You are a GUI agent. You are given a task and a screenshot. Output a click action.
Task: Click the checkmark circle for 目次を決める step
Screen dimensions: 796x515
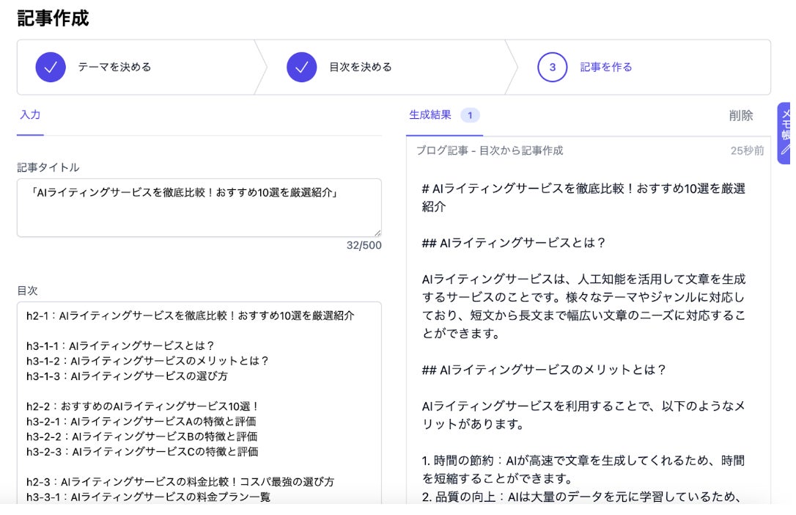click(x=301, y=67)
